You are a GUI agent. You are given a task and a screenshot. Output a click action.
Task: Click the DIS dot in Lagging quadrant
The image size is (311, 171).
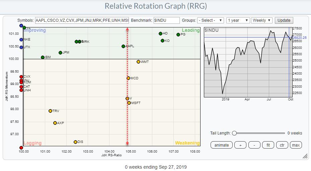pyautogui.click(x=75, y=142)
